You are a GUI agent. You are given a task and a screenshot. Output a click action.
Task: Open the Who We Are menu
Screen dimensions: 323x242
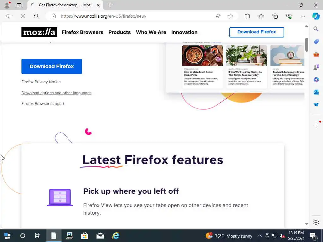pos(151,32)
